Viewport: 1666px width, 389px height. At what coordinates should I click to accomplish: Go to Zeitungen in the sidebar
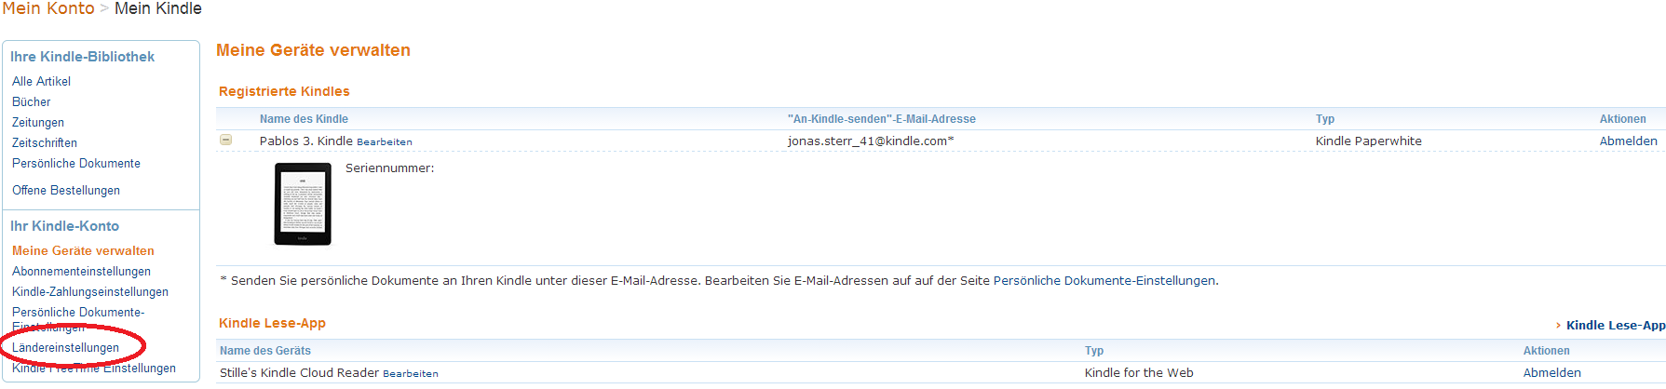tap(38, 123)
